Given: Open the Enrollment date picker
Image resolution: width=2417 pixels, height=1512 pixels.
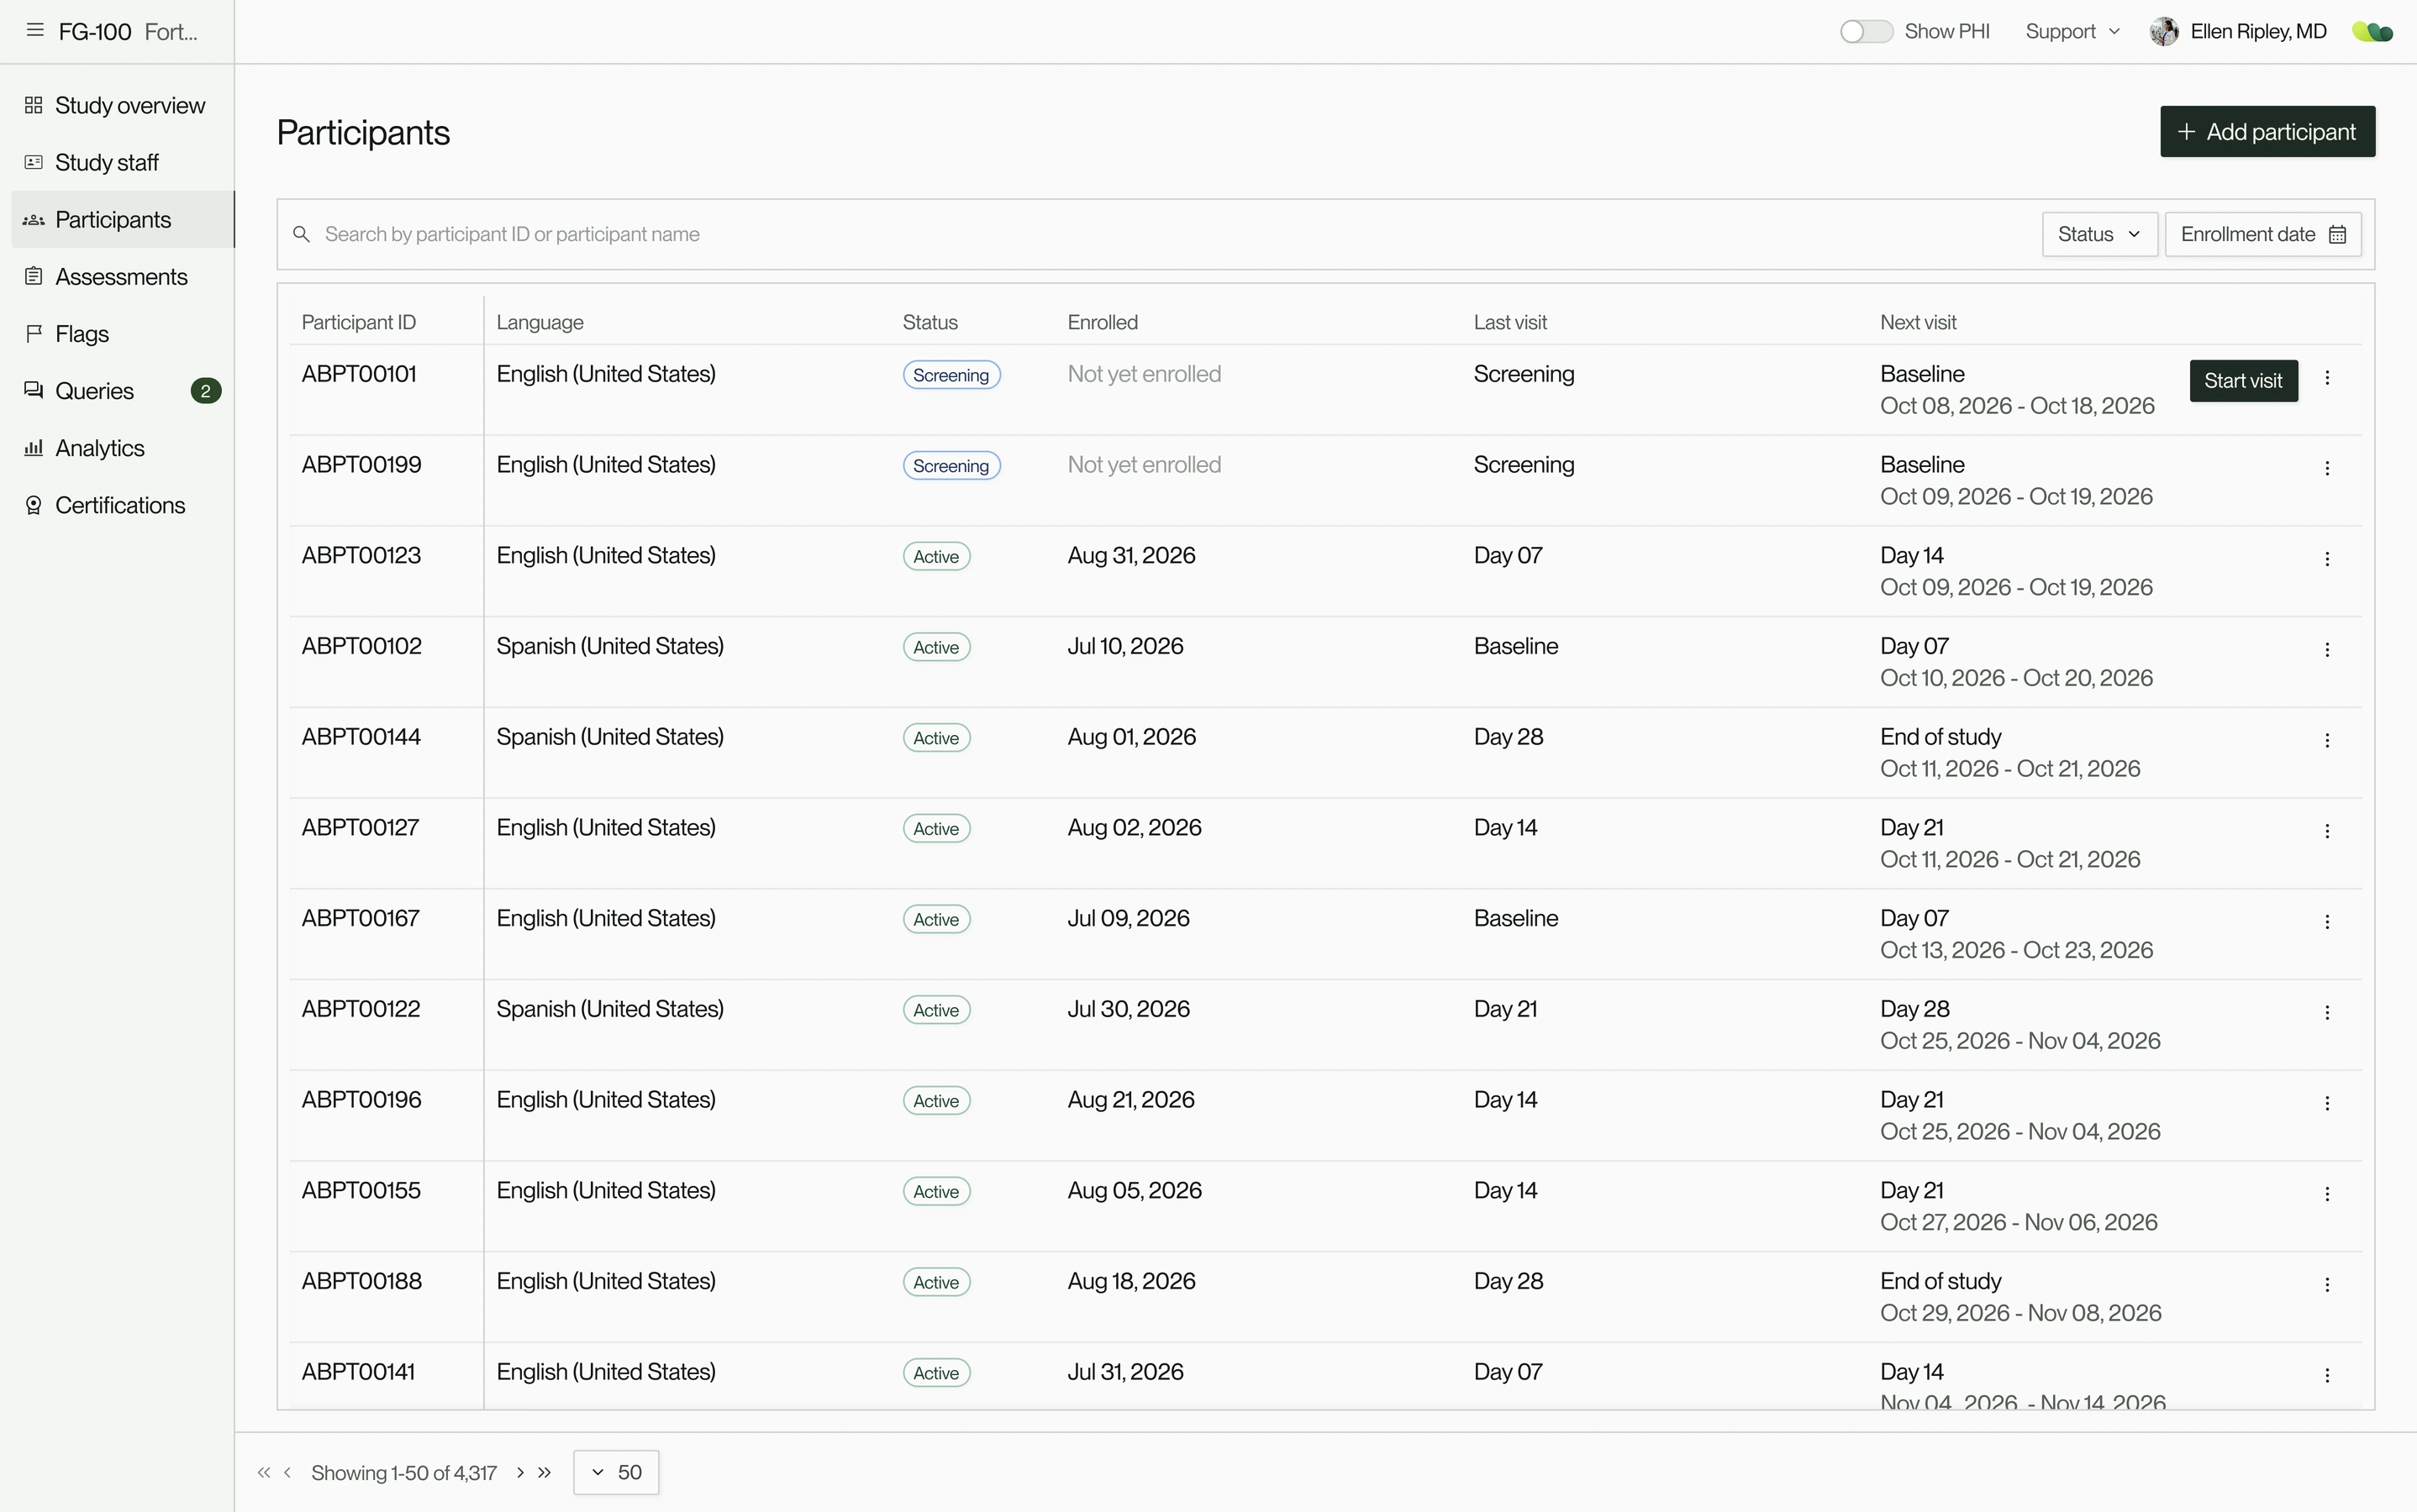Looking at the screenshot, I should (x=2263, y=234).
